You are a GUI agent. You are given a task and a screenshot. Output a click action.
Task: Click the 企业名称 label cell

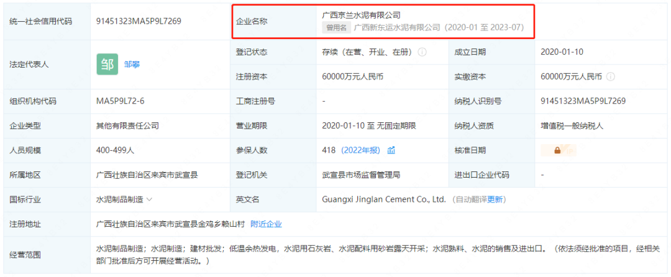[252, 21]
